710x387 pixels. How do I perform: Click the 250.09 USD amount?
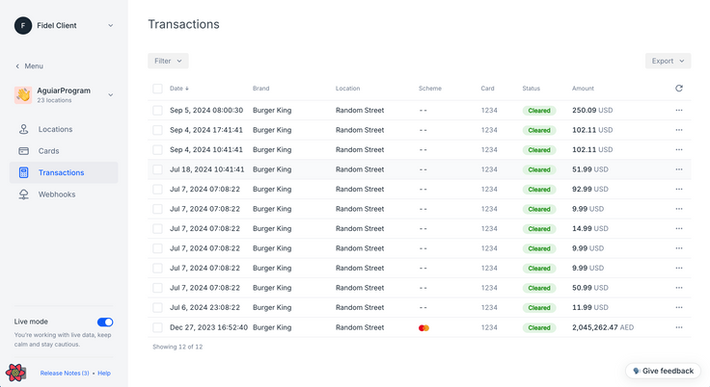click(592, 111)
